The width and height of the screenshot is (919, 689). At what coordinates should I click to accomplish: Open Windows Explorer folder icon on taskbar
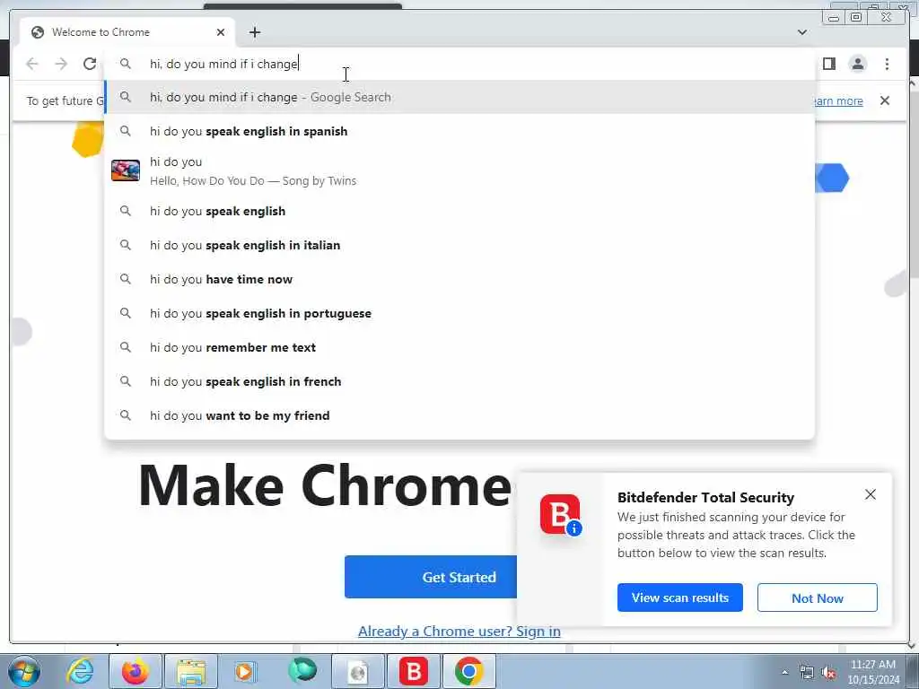[190, 671]
